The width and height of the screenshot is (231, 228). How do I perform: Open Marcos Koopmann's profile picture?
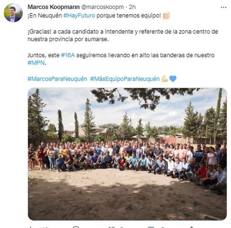click(13, 13)
